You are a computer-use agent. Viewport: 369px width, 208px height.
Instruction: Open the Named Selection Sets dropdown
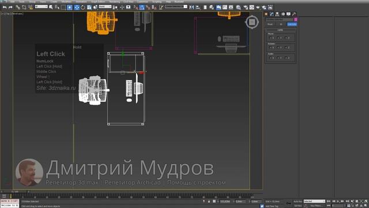(x=176, y=6)
